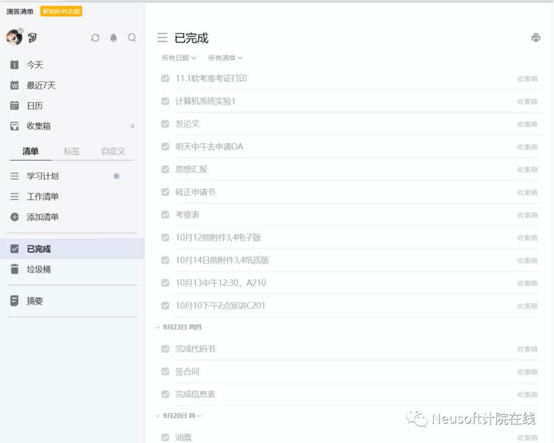Open the notification bell
Image resolution: width=554 pixels, height=443 pixels.
[x=113, y=38]
